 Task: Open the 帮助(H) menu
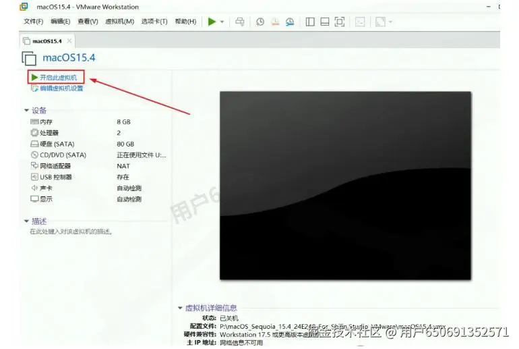tap(185, 22)
